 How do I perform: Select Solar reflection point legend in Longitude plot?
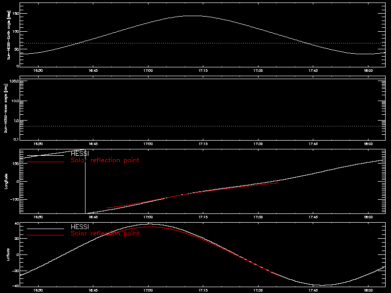click(105, 160)
